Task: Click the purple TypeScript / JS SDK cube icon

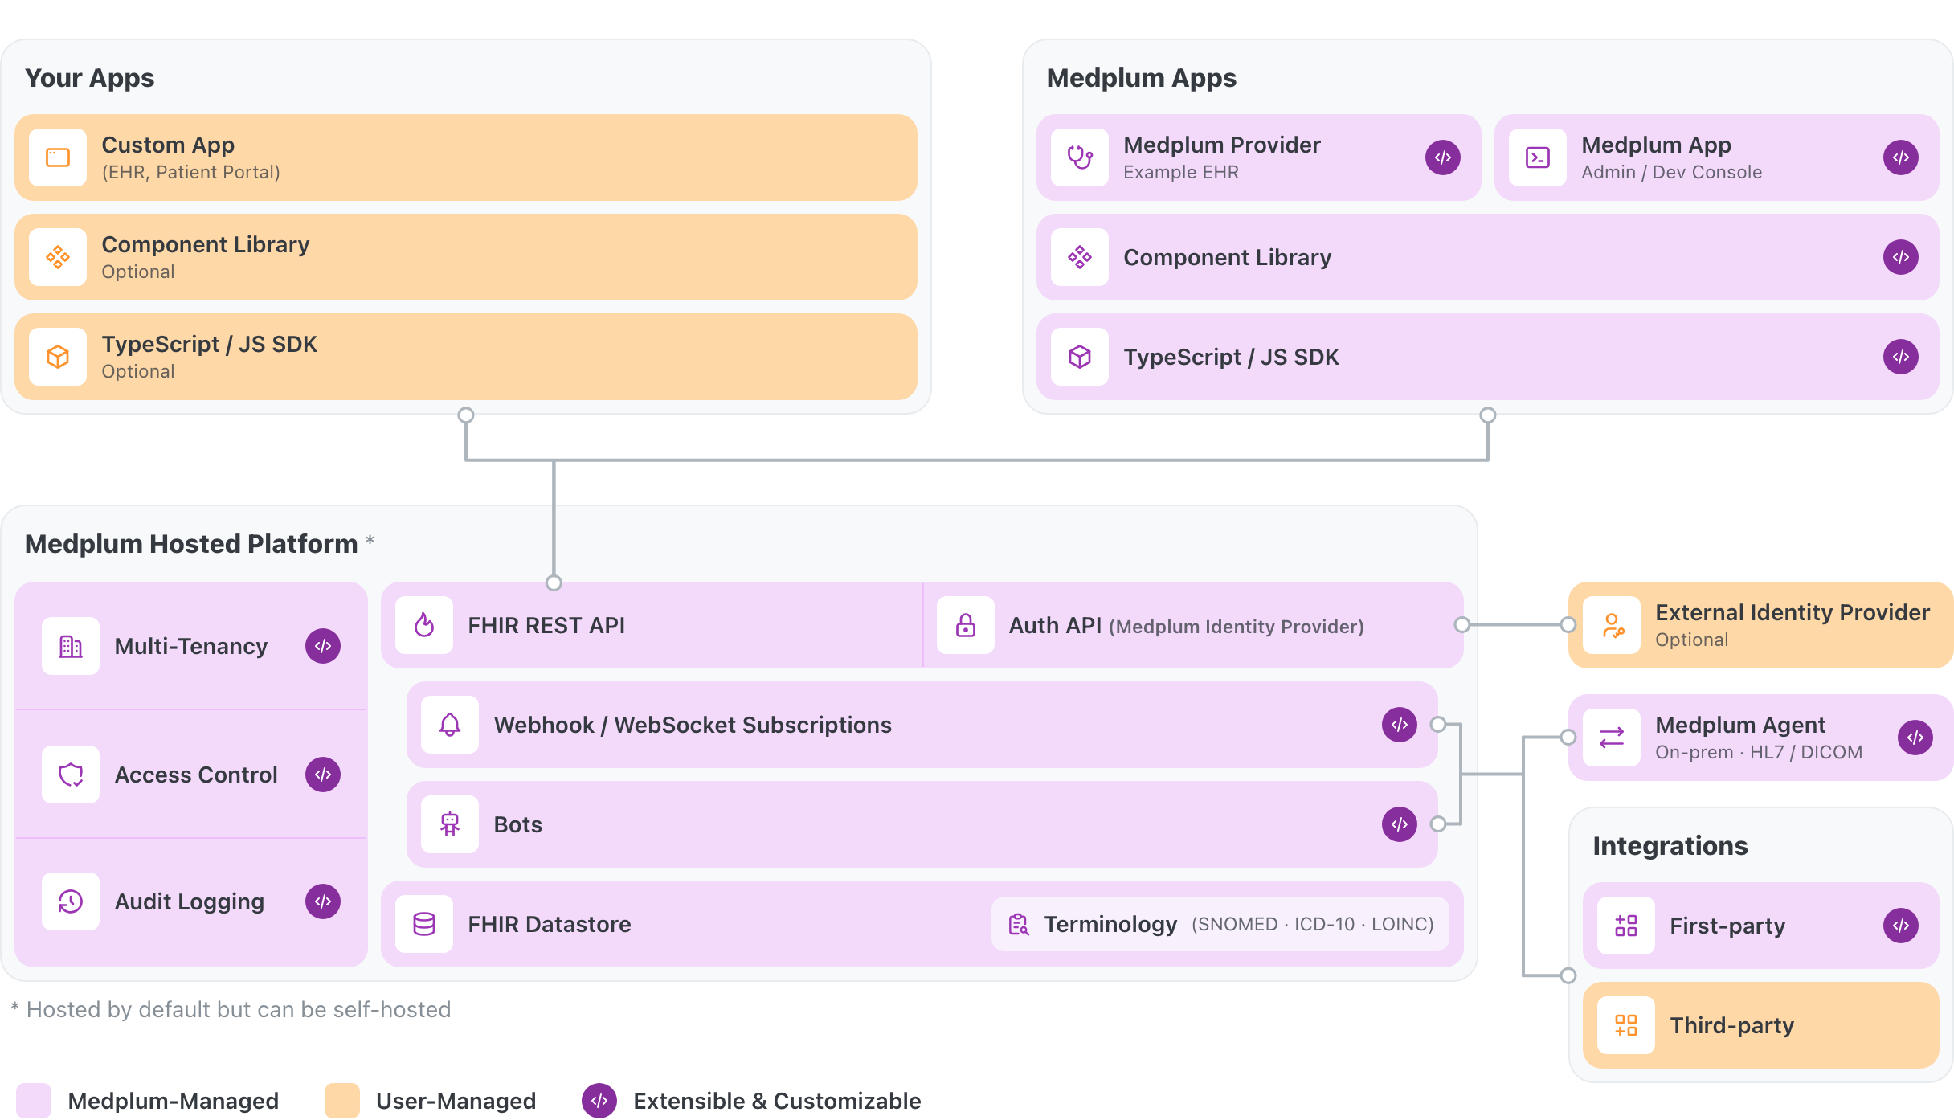Action: coord(1080,357)
